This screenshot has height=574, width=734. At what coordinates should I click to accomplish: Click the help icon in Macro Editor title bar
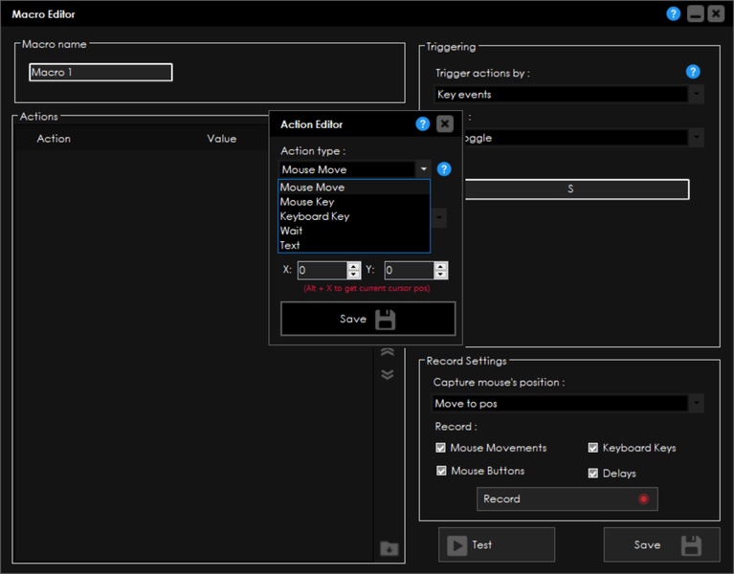(x=674, y=14)
